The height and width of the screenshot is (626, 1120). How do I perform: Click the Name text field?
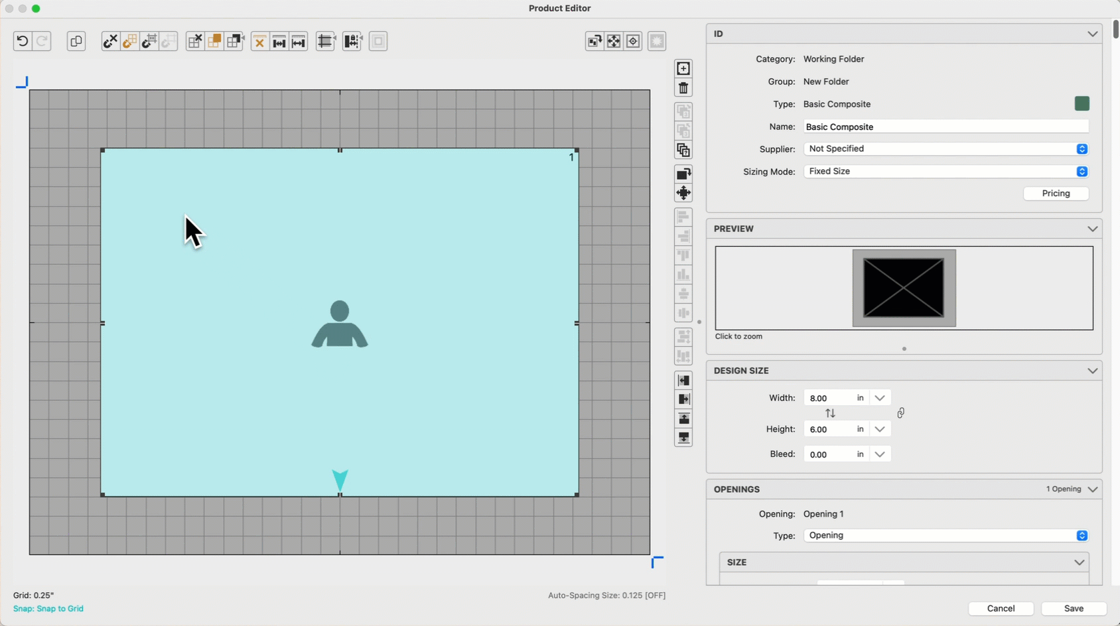(x=945, y=127)
